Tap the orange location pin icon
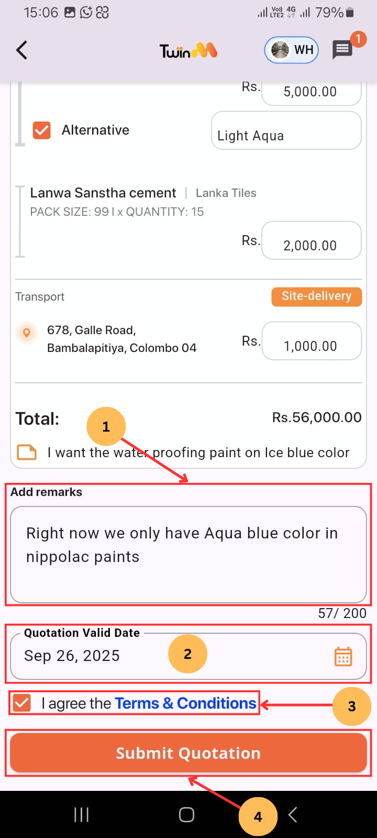Image resolution: width=377 pixels, height=838 pixels. 27,333
